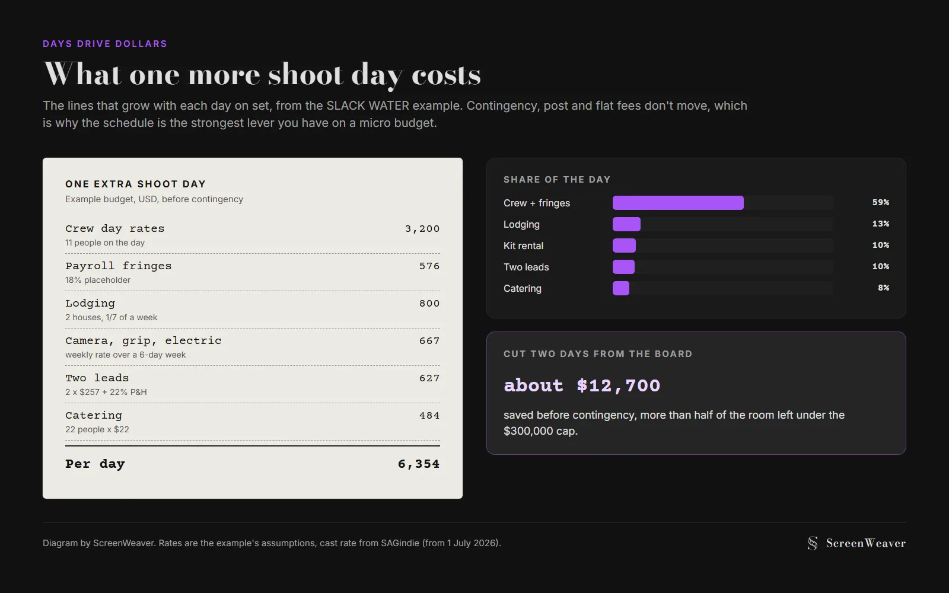The width and height of the screenshot is (949, 593).
Task: Click the 10% value beside Two leads
Action: (881, 267)
